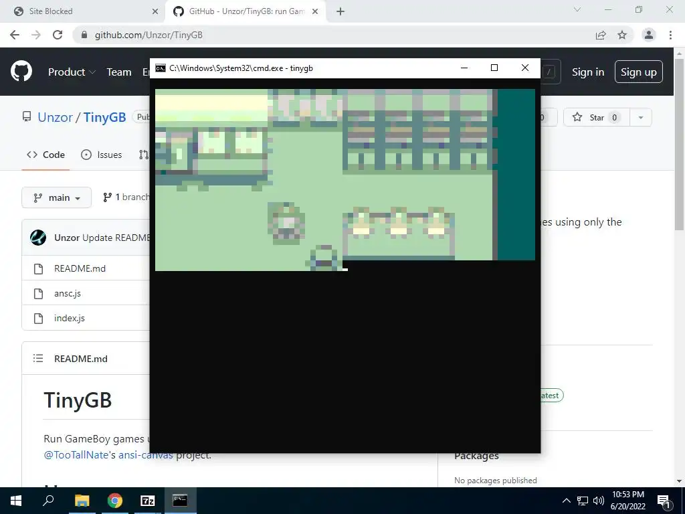Click the lock icon in address bar

pos(84,35)
